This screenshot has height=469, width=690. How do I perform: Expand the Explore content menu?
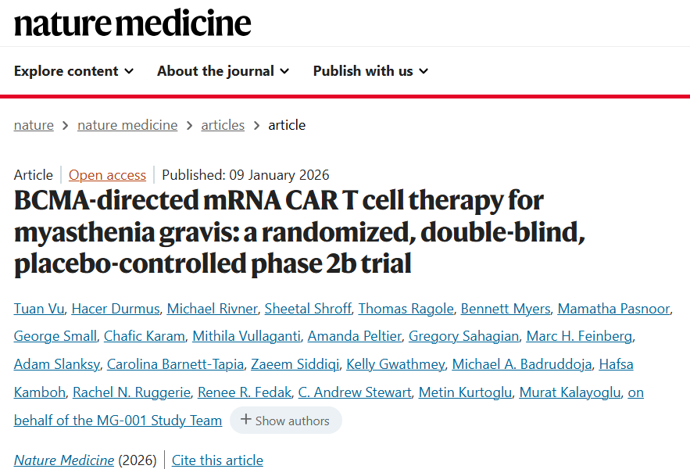pyautogui.click(x=73, y=71)
